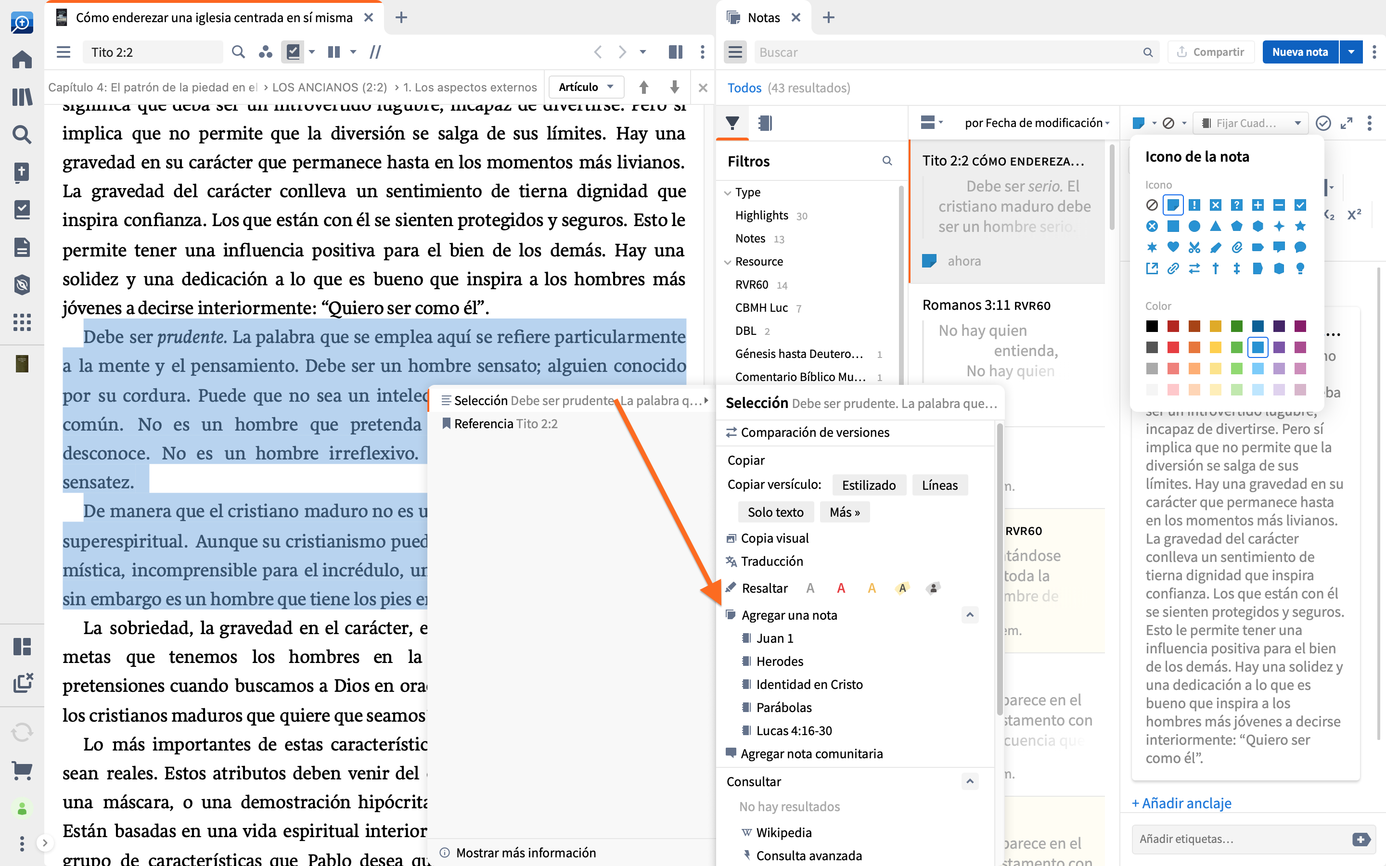Collapse the Type filter group
1386x866 pixels.
point(727,192)
